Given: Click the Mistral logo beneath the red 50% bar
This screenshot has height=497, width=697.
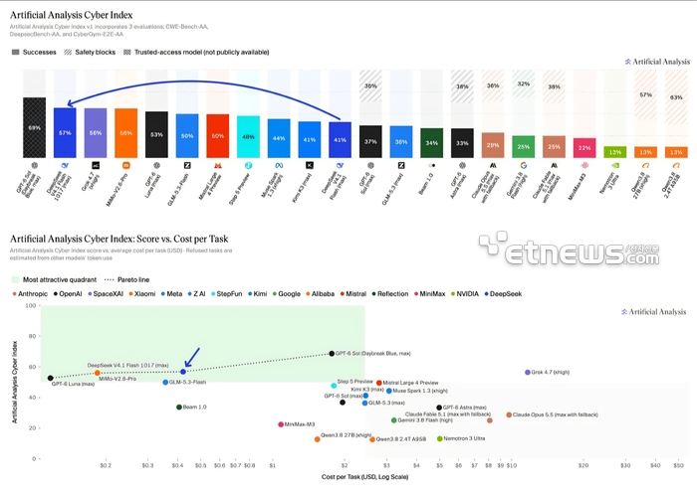Looking at the screenshot, I should [x=218, y=165].
